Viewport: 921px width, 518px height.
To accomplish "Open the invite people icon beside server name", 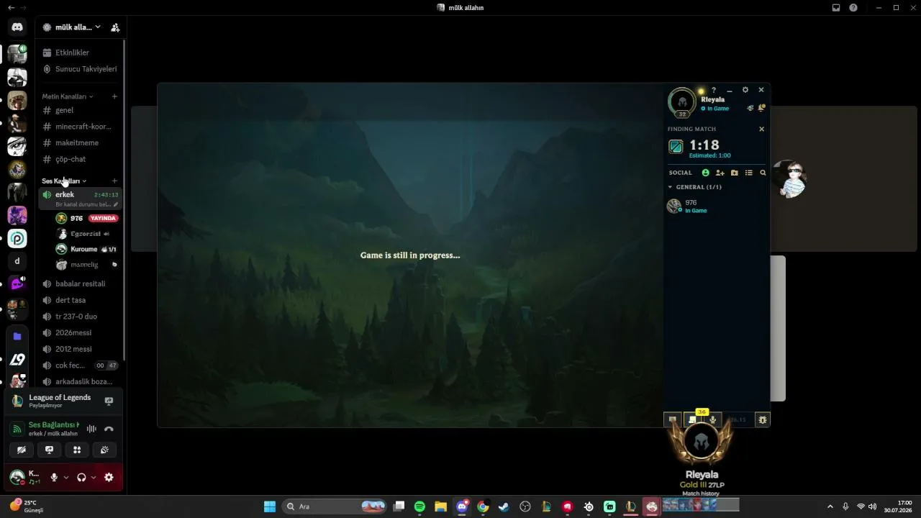I will tap(115, 27).
